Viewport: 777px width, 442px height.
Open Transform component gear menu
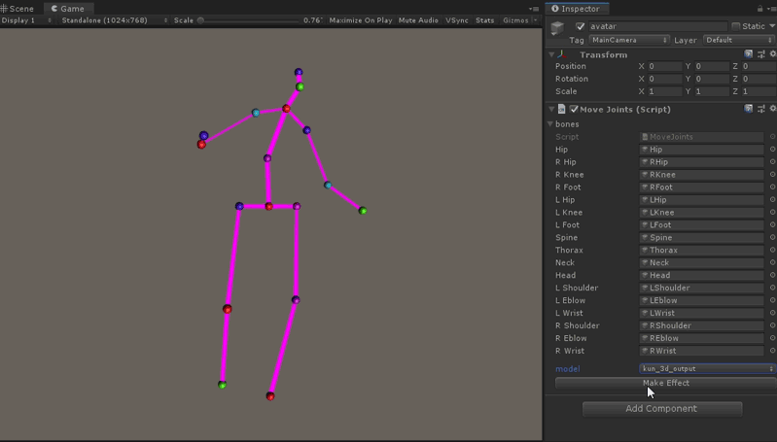772,54
